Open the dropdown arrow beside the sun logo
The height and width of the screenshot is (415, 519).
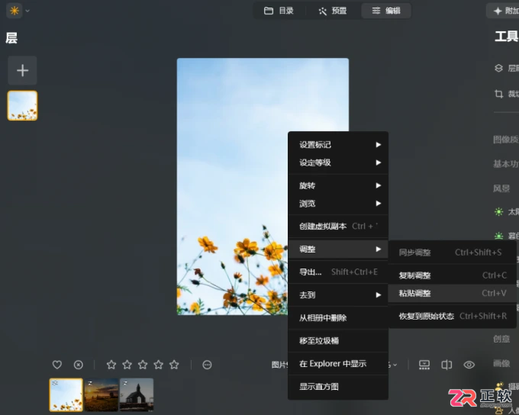pos(27,11)
